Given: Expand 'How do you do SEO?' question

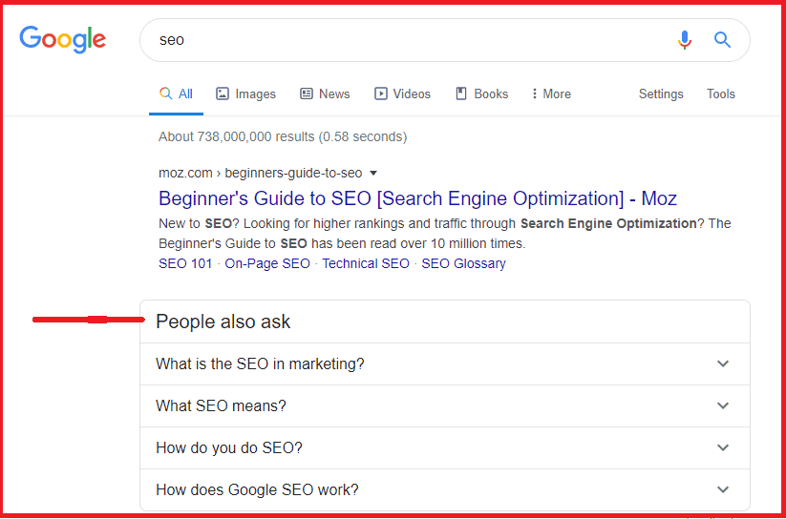Looking at the screenshot, I should pyautogui.click(x=445, y=447).
